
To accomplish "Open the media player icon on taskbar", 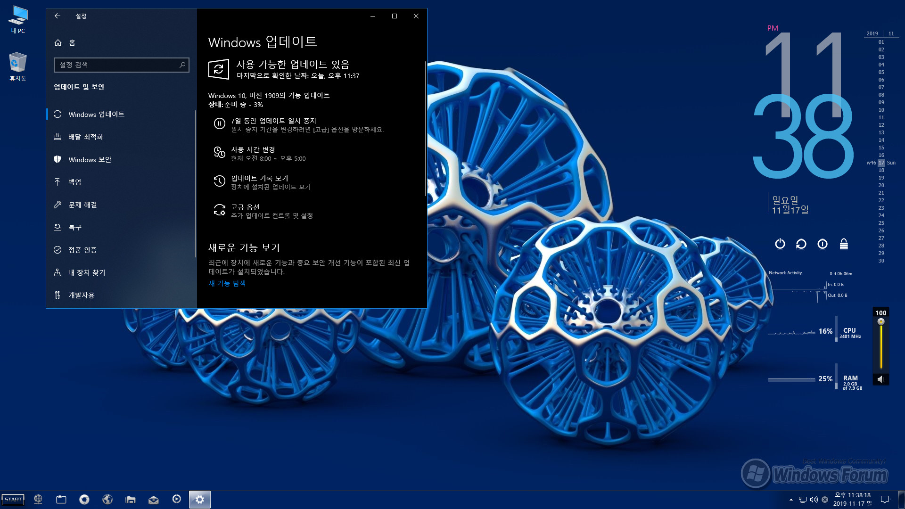I will pyautogui.click(x=177, y=499).
